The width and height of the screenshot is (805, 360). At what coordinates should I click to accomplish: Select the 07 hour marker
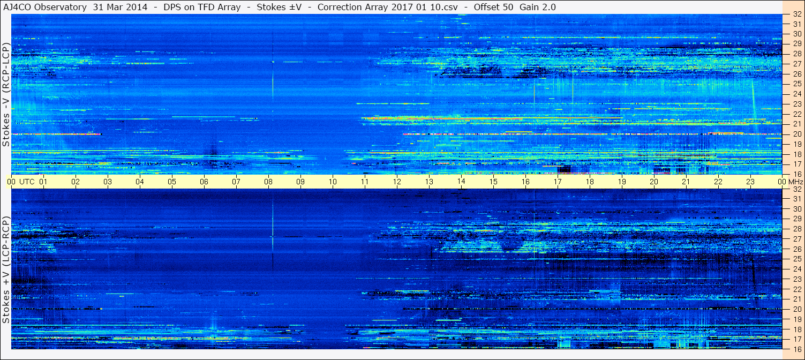(236, 182)
